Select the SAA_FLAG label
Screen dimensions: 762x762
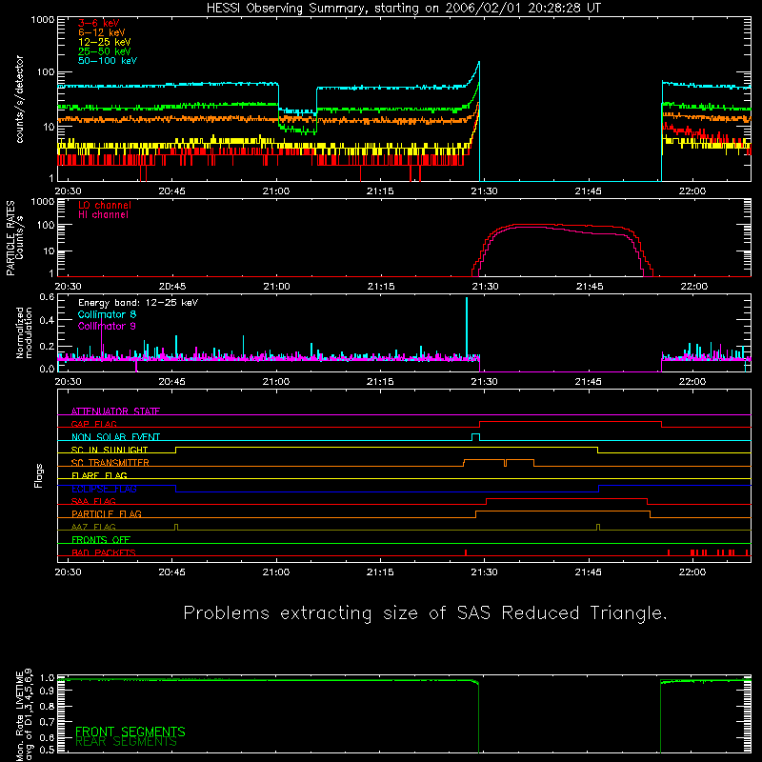(x=93, y=501)
